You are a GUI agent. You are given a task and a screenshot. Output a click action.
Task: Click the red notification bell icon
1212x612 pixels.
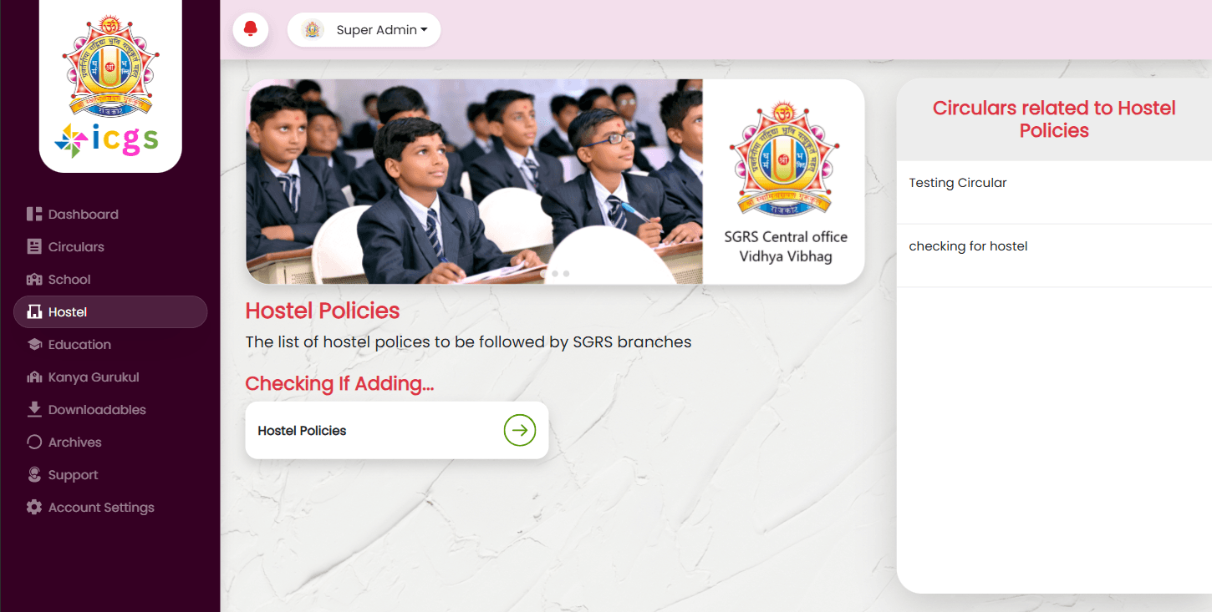(250, 29)
